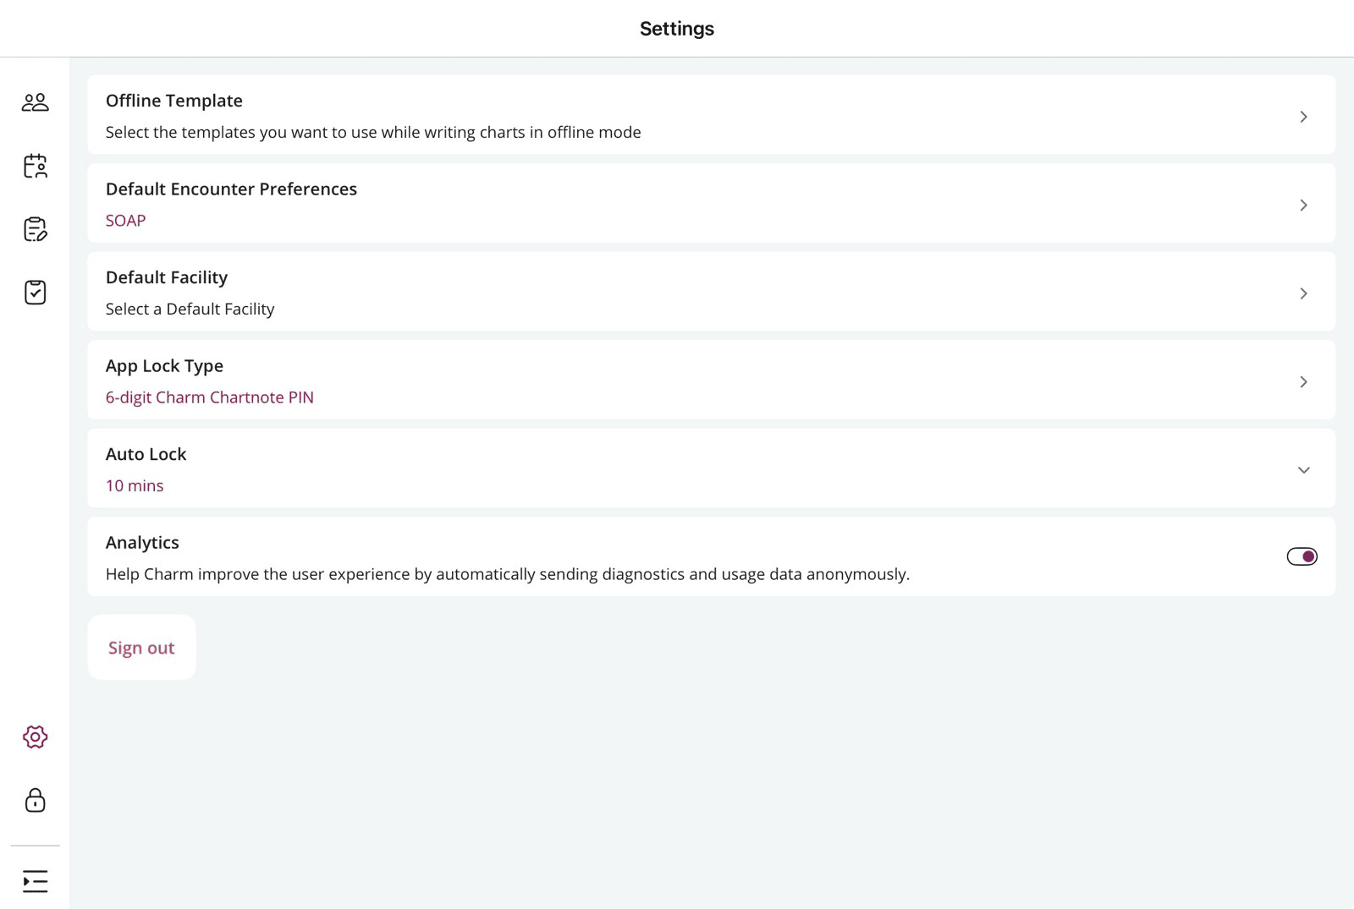Open the chart notes clipboard-pencil icon
The width and height of the screenshot is (1354, 909).
tap(35, 229)
